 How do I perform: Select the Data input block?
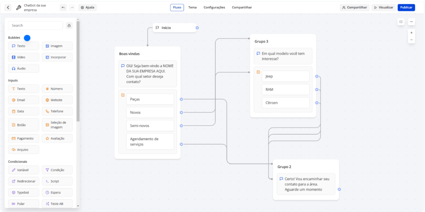tap(24, 111)
